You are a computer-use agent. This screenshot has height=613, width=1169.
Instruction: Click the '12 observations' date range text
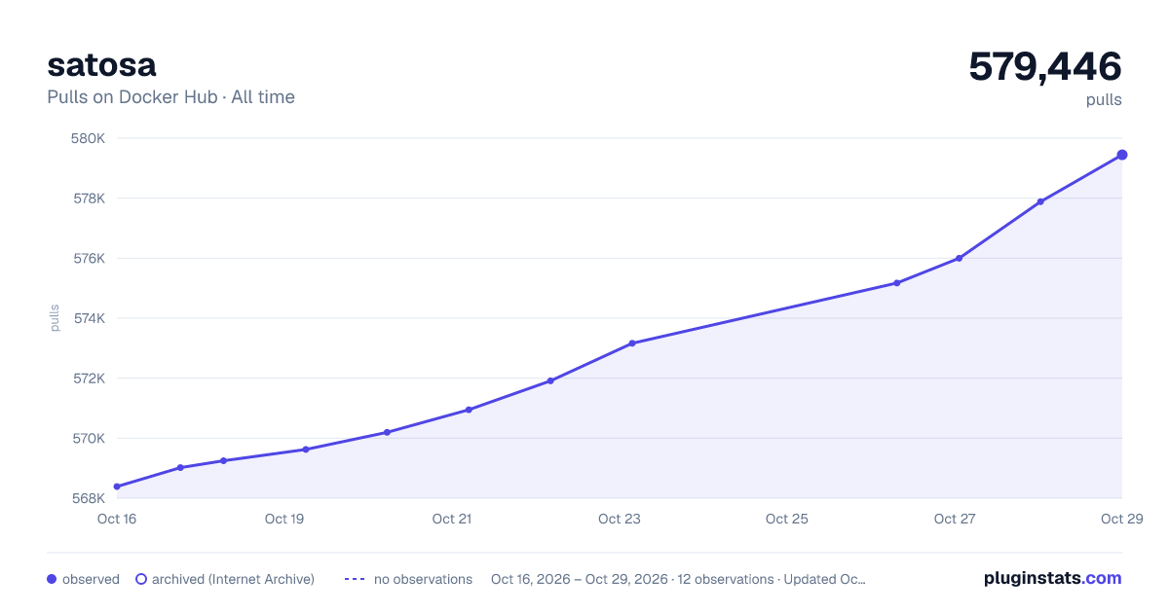[x=678, y=579]
